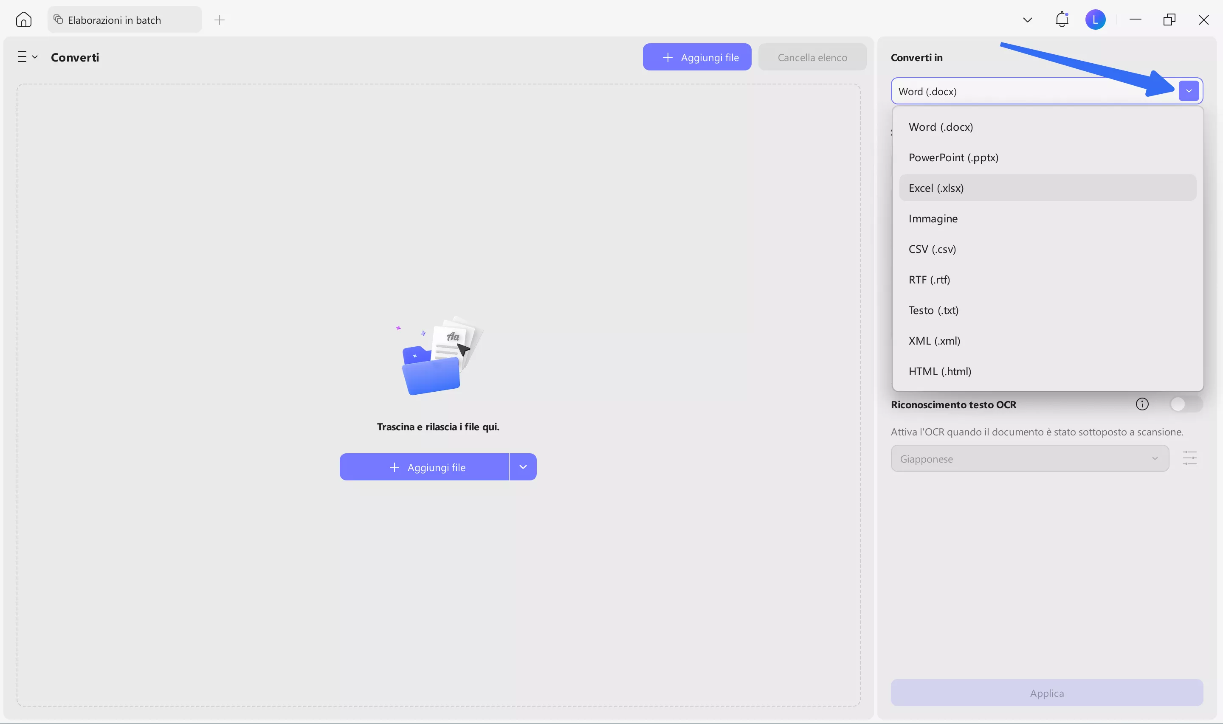
Task: Open the hamburger list menu beside Converti
Action: (x=27, y=57)
